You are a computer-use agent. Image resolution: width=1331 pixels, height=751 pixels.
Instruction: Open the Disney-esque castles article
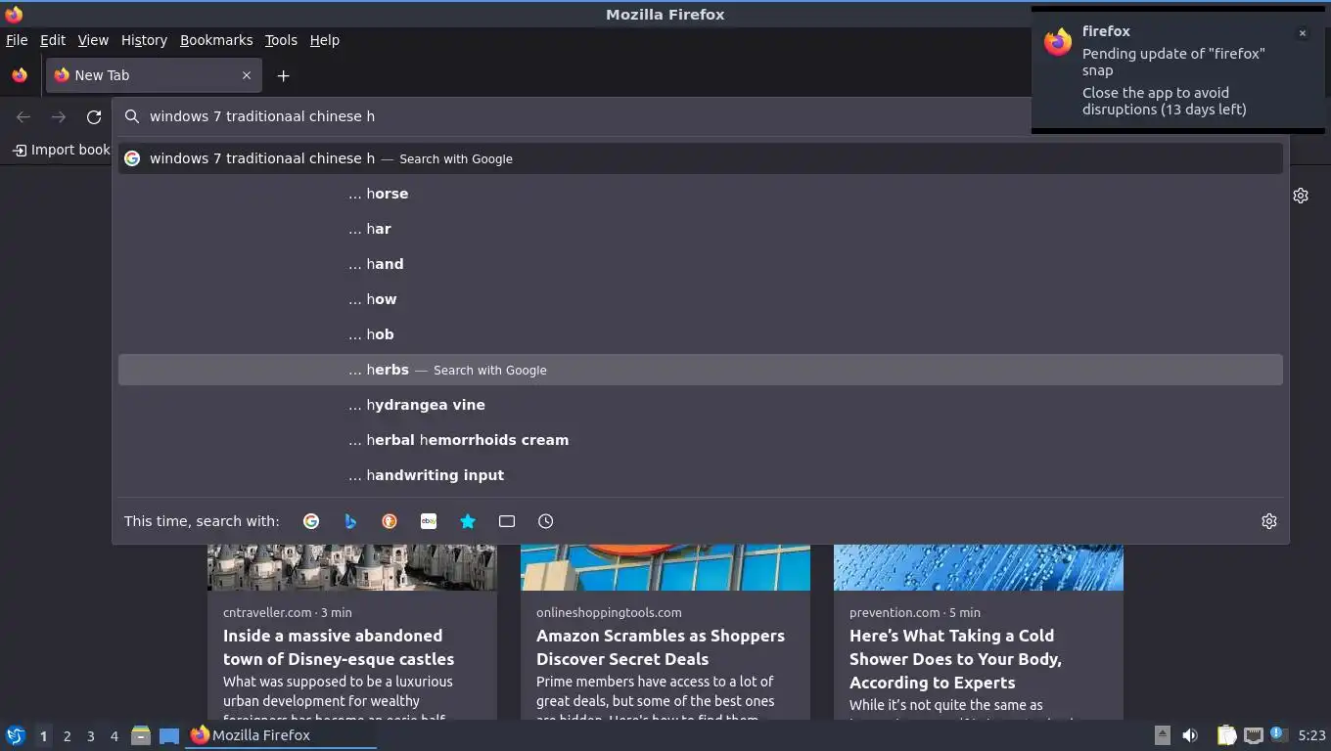339,647
